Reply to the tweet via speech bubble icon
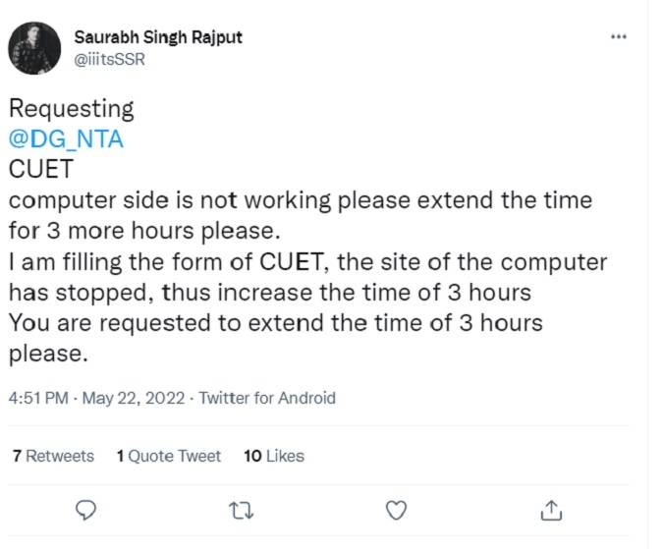 [85, 510]
